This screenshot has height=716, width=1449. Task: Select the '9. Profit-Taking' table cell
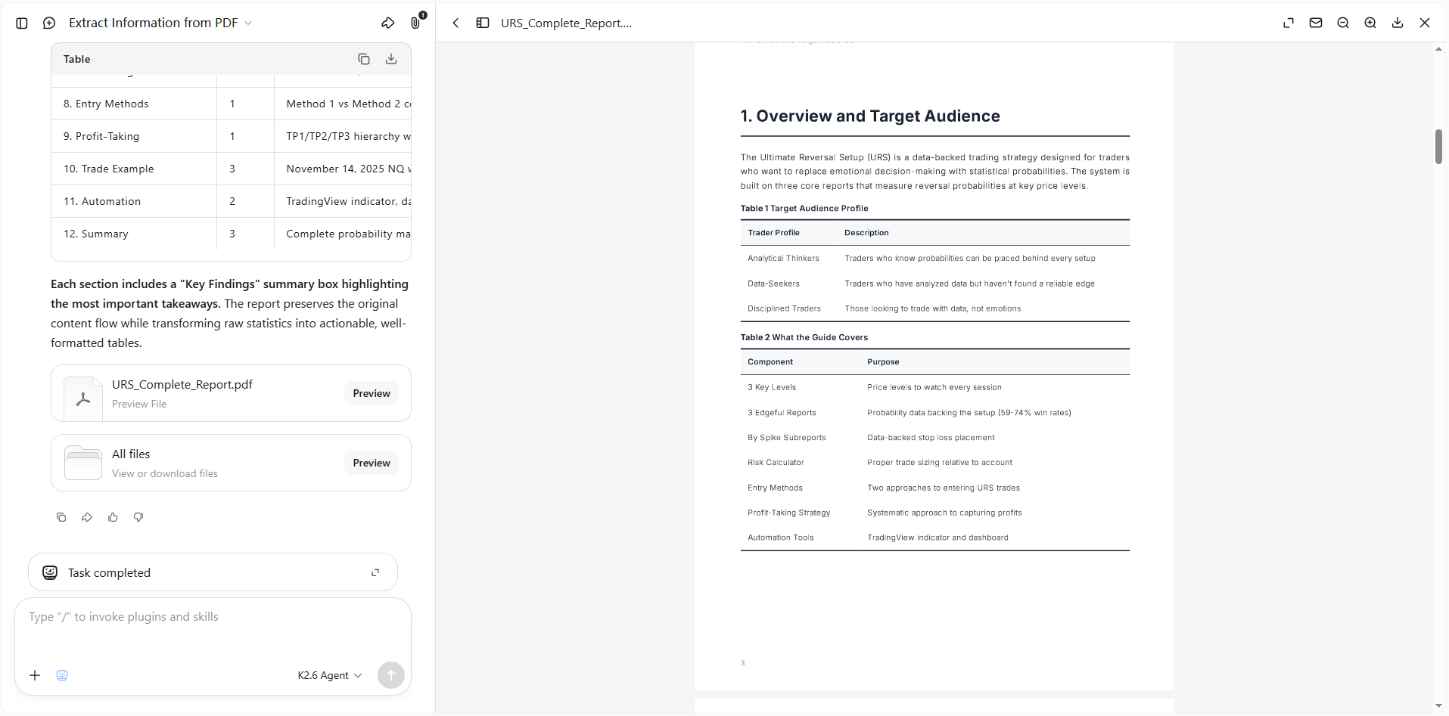point(134,136)
